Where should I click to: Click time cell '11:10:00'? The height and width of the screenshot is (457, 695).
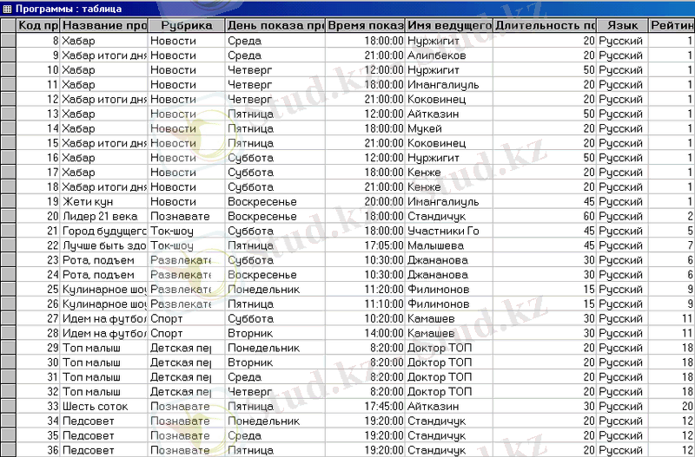[365, 304]
